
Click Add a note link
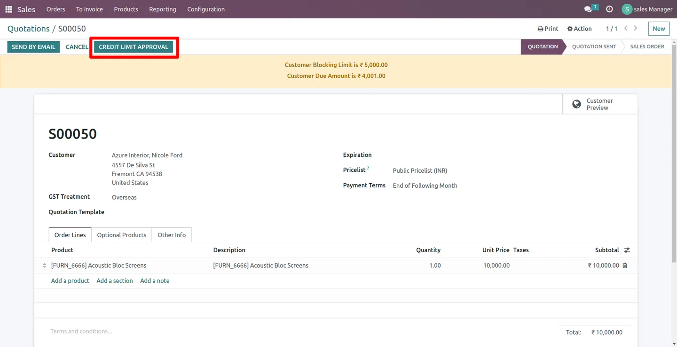pyautogui.click(x=155, y=281)
